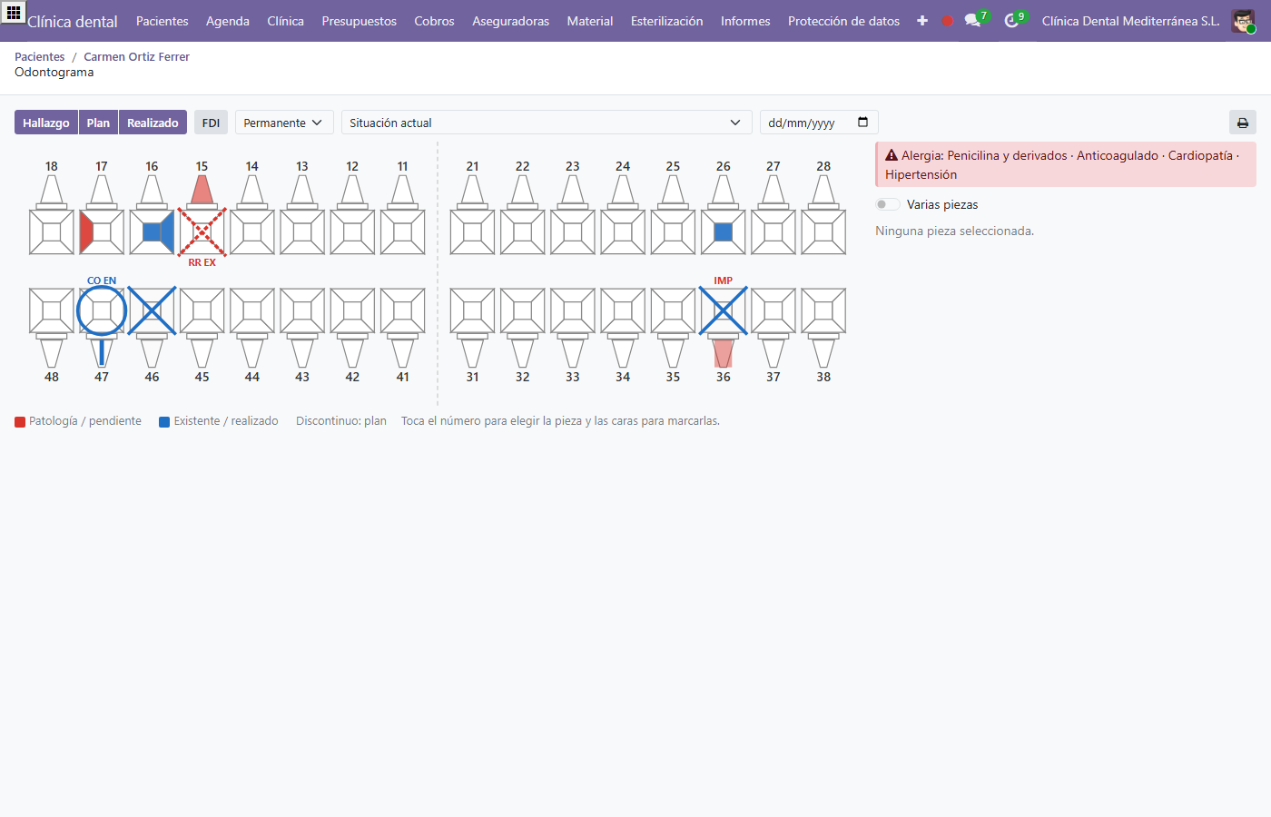Open the Informes menu

[745, 21]
